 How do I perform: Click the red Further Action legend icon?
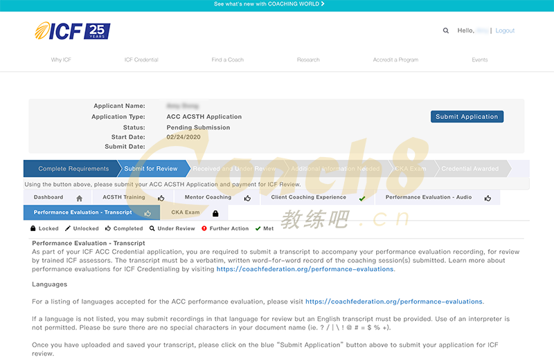tap(204, 228)
